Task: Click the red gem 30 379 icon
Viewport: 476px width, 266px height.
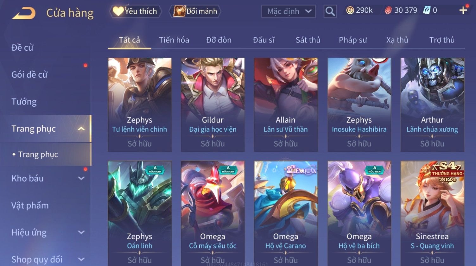Action: (388, 10)
